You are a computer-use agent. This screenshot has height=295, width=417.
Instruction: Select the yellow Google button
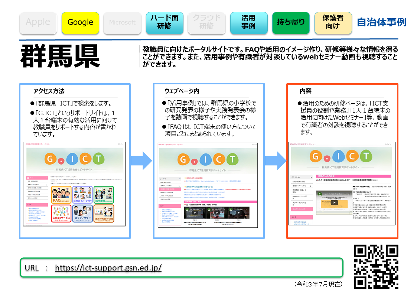tap(80, 23)
